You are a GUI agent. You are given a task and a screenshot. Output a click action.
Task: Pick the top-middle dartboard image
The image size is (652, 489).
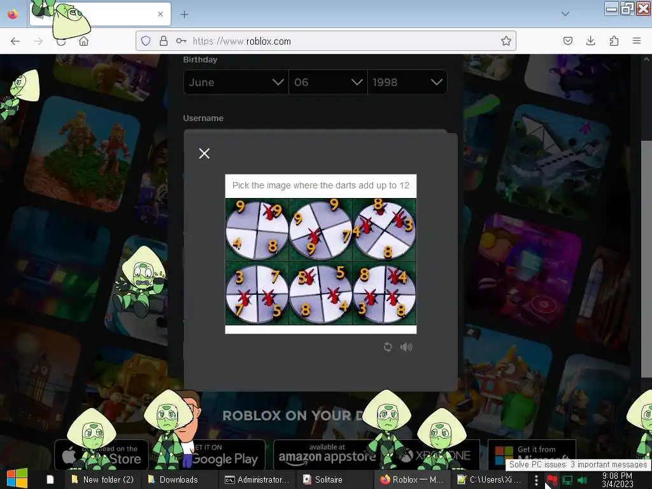321,230
